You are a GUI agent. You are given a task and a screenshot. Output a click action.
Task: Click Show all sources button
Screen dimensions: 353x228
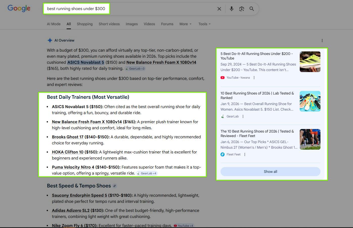pos(270,172)
